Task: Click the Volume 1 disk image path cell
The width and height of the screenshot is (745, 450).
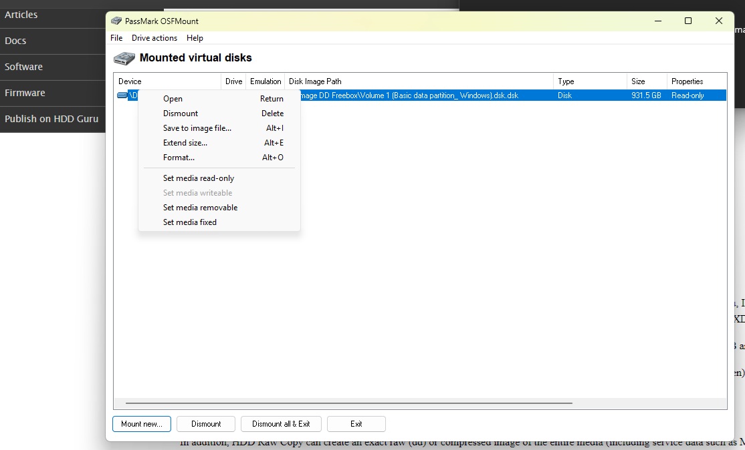Action: click(409, 95)
